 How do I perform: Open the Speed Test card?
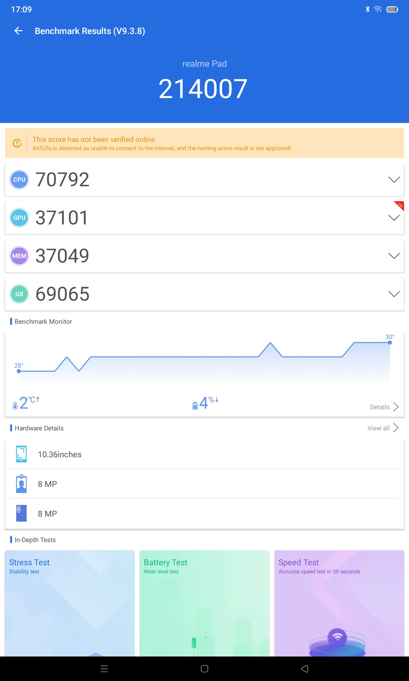point(339,603)
